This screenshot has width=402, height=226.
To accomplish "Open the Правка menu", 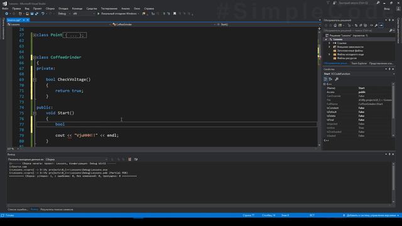I will (16, 8).
